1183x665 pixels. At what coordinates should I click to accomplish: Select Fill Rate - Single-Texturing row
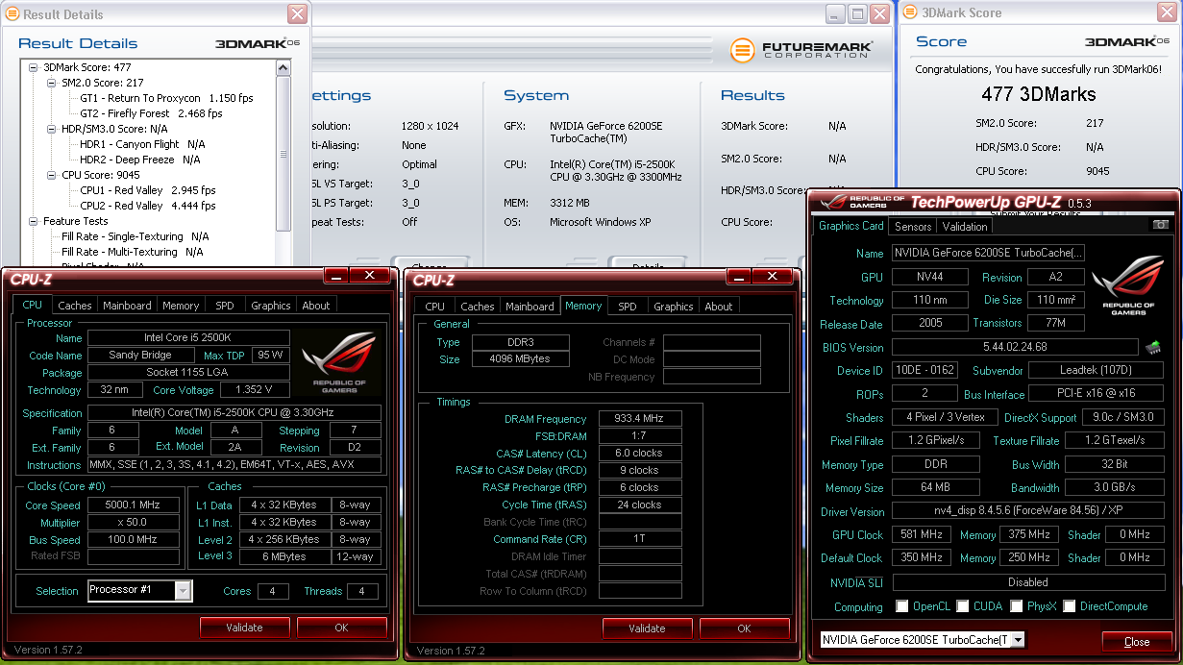136,236
